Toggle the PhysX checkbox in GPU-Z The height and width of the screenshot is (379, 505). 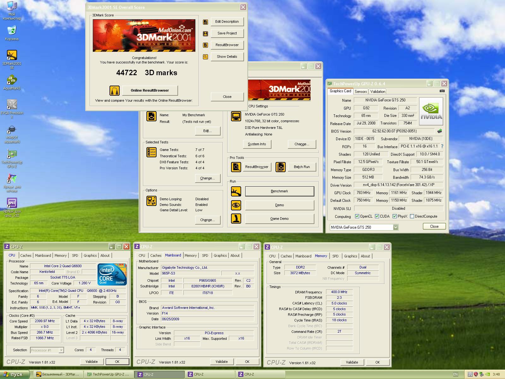click(x=395, y=216)
